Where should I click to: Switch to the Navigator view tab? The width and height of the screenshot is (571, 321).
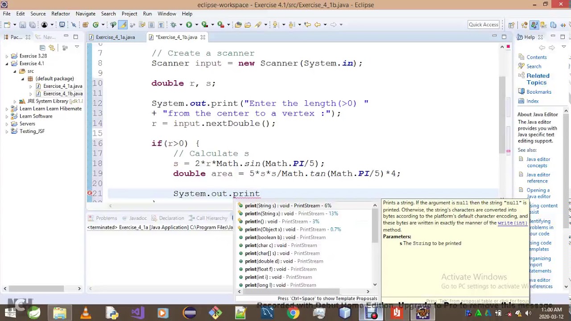pos(46,37)
